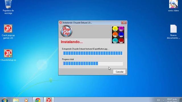Click the 'Extrayendo Chuzzle Deluxe\textures' status text
This screenshot has width=182, height=102.
(x=86, y=49)
